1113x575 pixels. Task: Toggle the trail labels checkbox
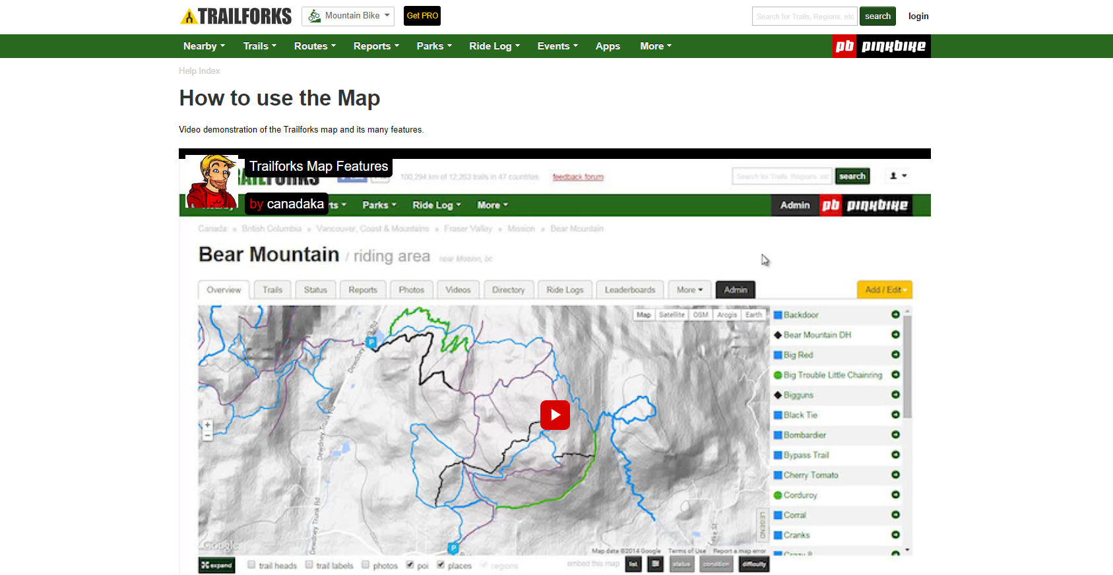(309, 564)
